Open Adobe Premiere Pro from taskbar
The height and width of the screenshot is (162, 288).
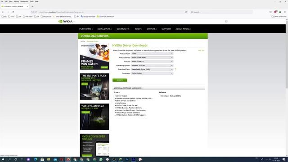[x=134, y=159]
